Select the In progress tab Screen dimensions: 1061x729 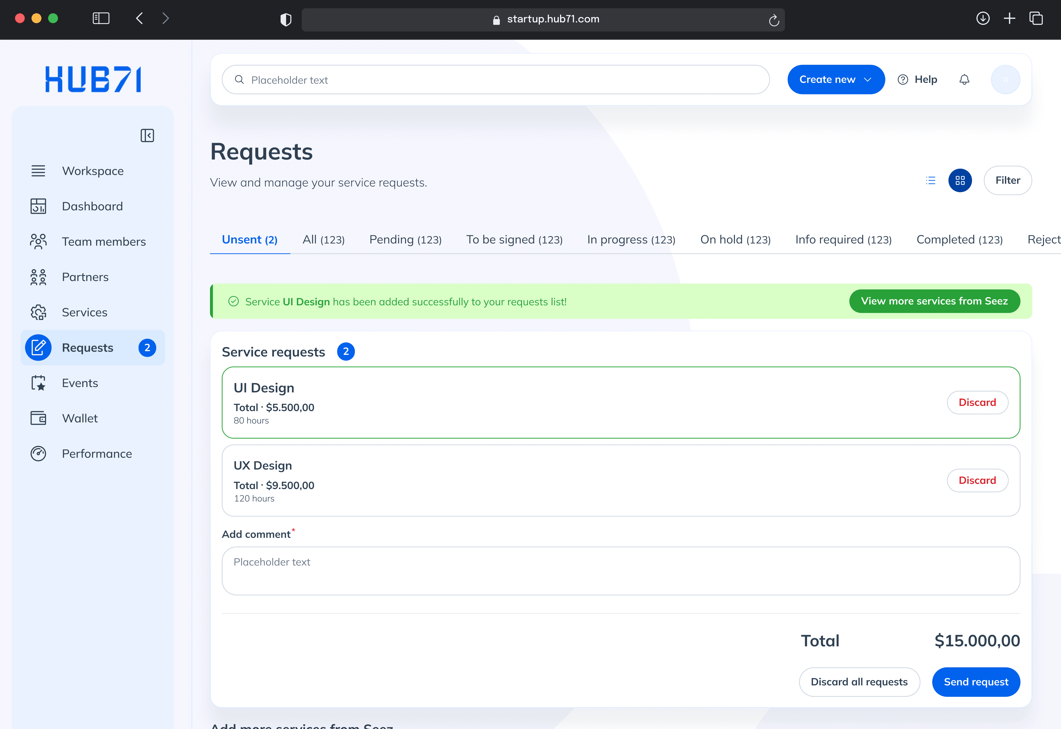[631, 240]
